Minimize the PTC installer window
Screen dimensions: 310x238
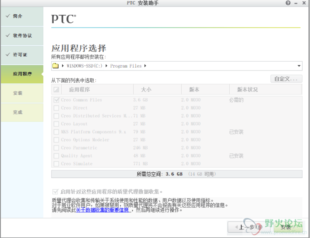296,3
